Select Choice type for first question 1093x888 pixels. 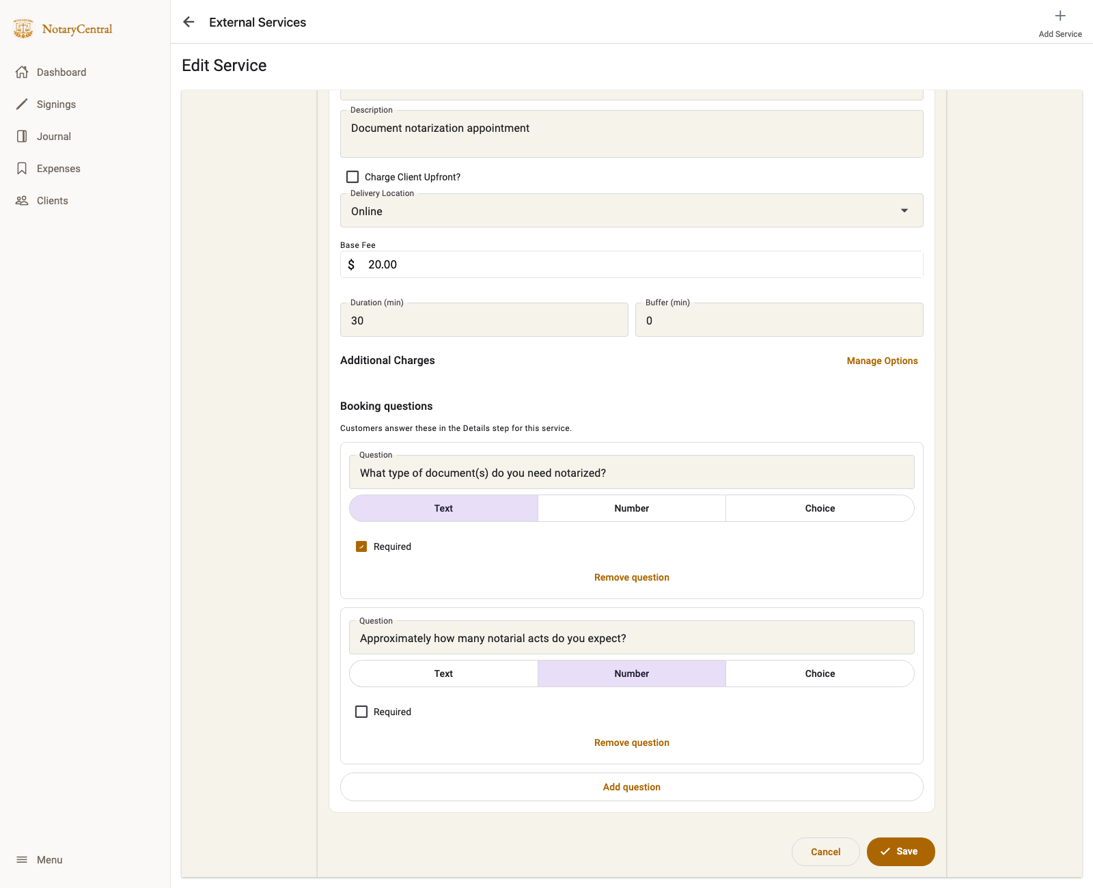click(820, 508)
